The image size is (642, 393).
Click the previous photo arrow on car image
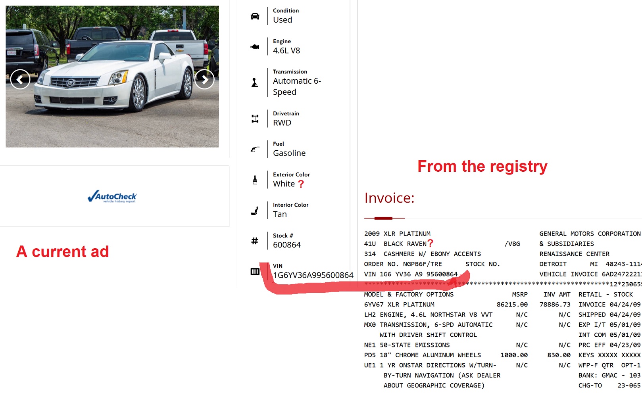click(20, 79)
